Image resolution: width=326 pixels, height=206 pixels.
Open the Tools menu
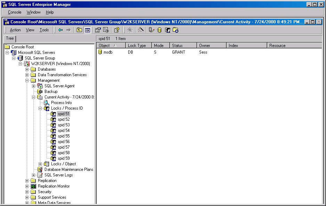click(x=44, y=30)
